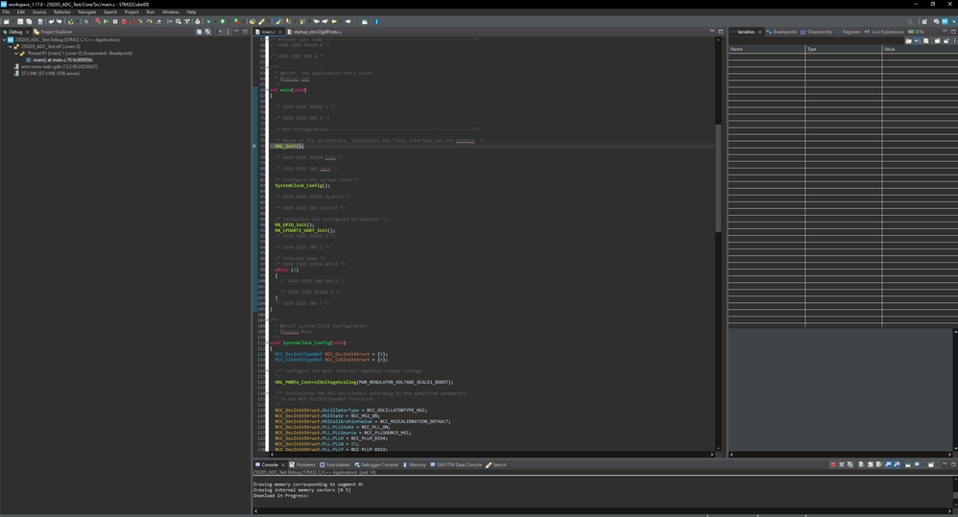
Task: Minimize the Debug view panel
Action: (x=238, y=32)
